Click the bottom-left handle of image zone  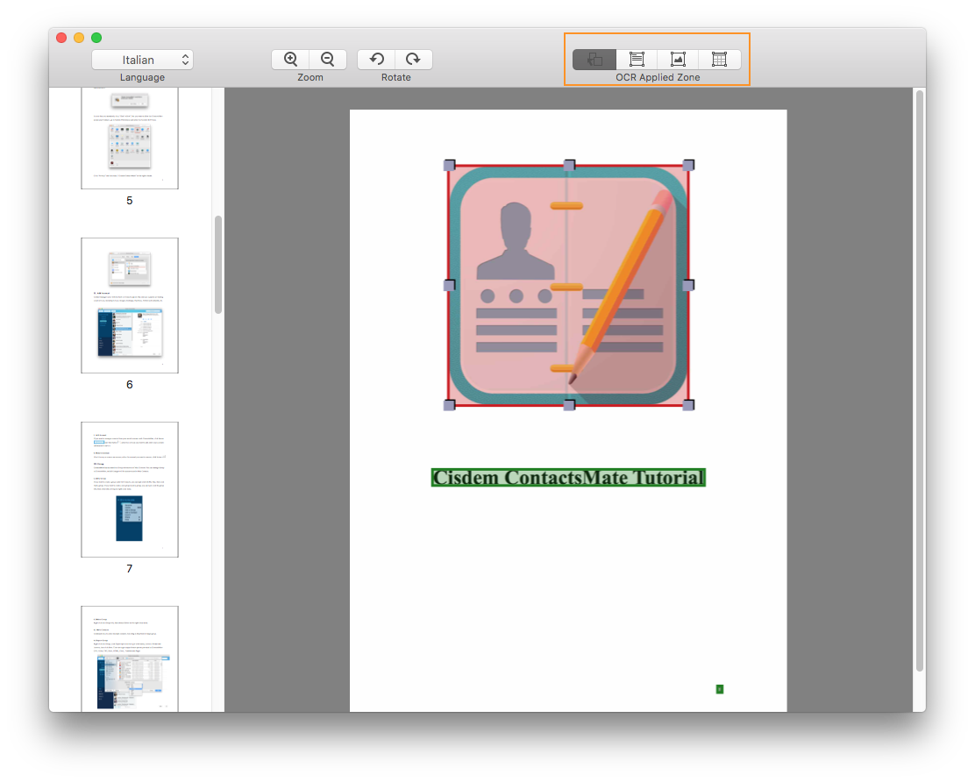[450, 405]
